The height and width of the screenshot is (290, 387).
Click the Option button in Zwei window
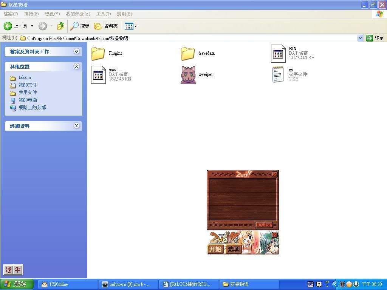click(x=264, y=225)
